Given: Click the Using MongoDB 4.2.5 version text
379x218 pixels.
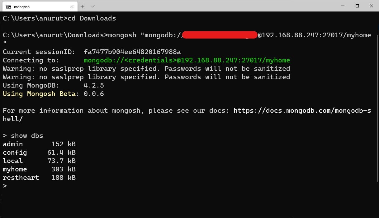Looking at the screenshot, I should [x=53, y=85].
